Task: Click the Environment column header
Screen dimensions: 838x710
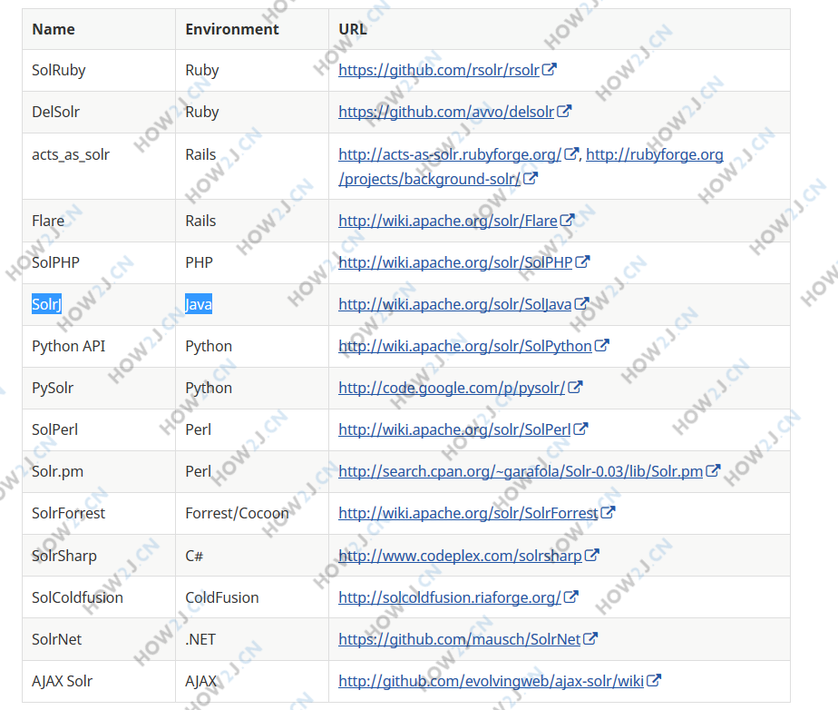Action: pos(252,29)
